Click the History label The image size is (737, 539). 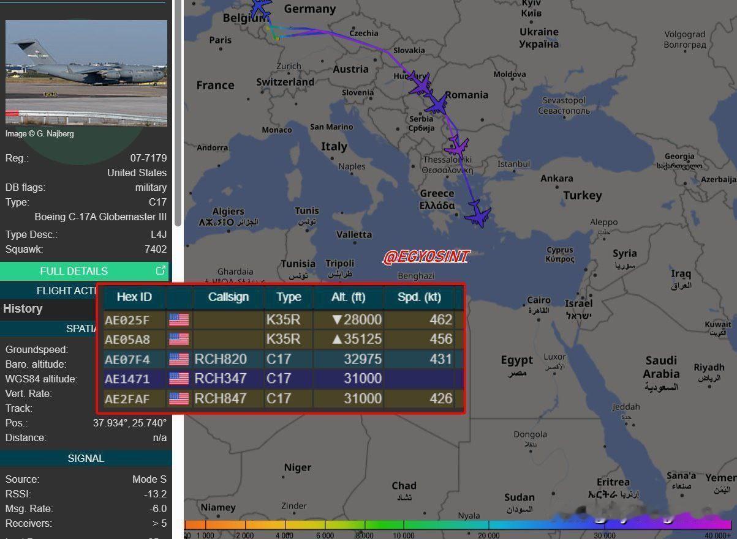[23, 309]
